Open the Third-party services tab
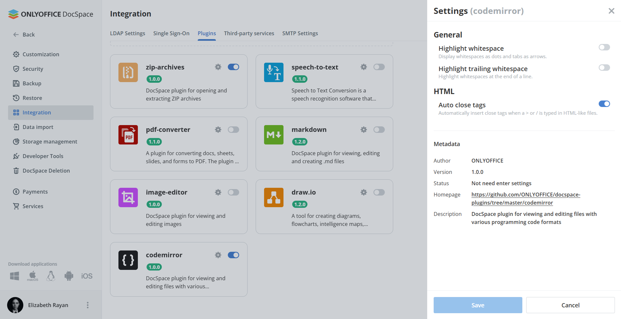The width and height of the screenshot is (621, 319). [249, 33]
